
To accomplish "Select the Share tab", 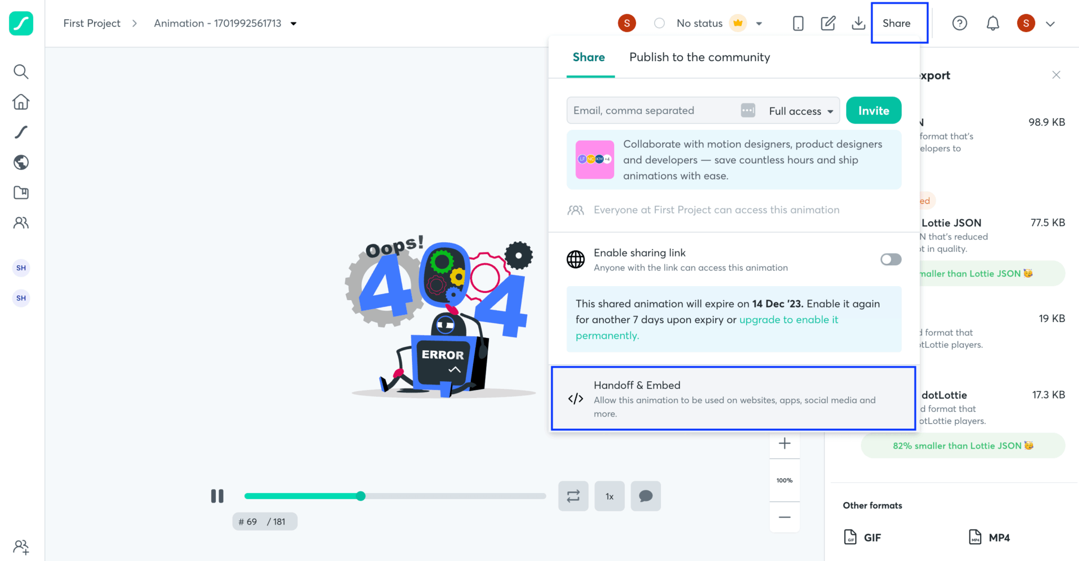I will tap(589, 57).
